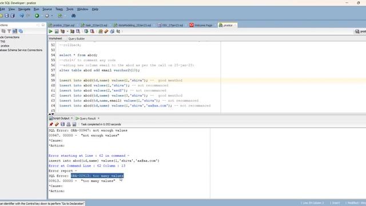
Task: Open the Team menu
Action: tap(59, 9)
